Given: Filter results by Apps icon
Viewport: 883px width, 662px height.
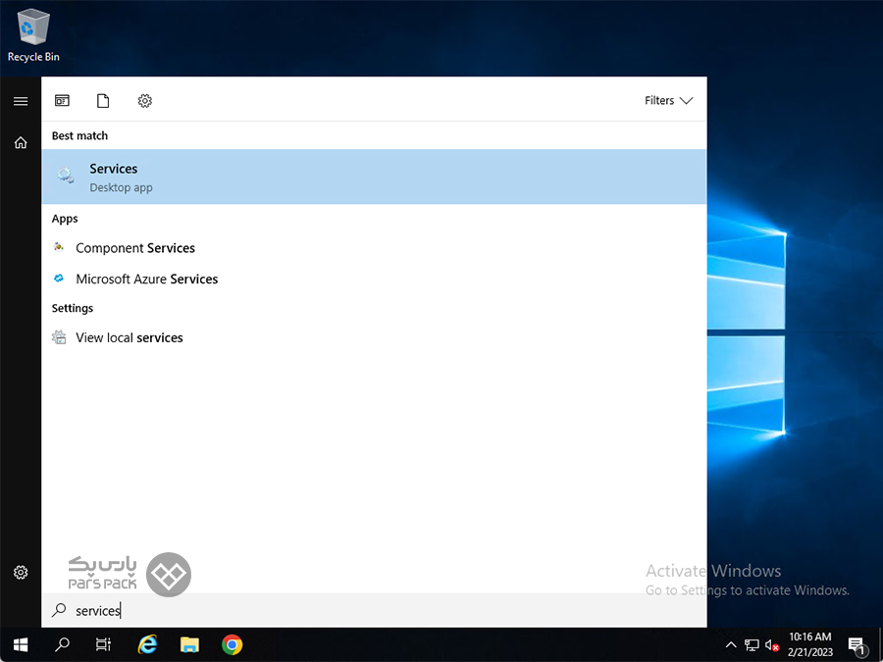Looking at the screenshot, I should 62,101.
